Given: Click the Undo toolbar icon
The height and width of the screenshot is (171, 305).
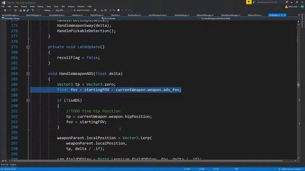Looking at the screenshot, I should tap(32, 10).
